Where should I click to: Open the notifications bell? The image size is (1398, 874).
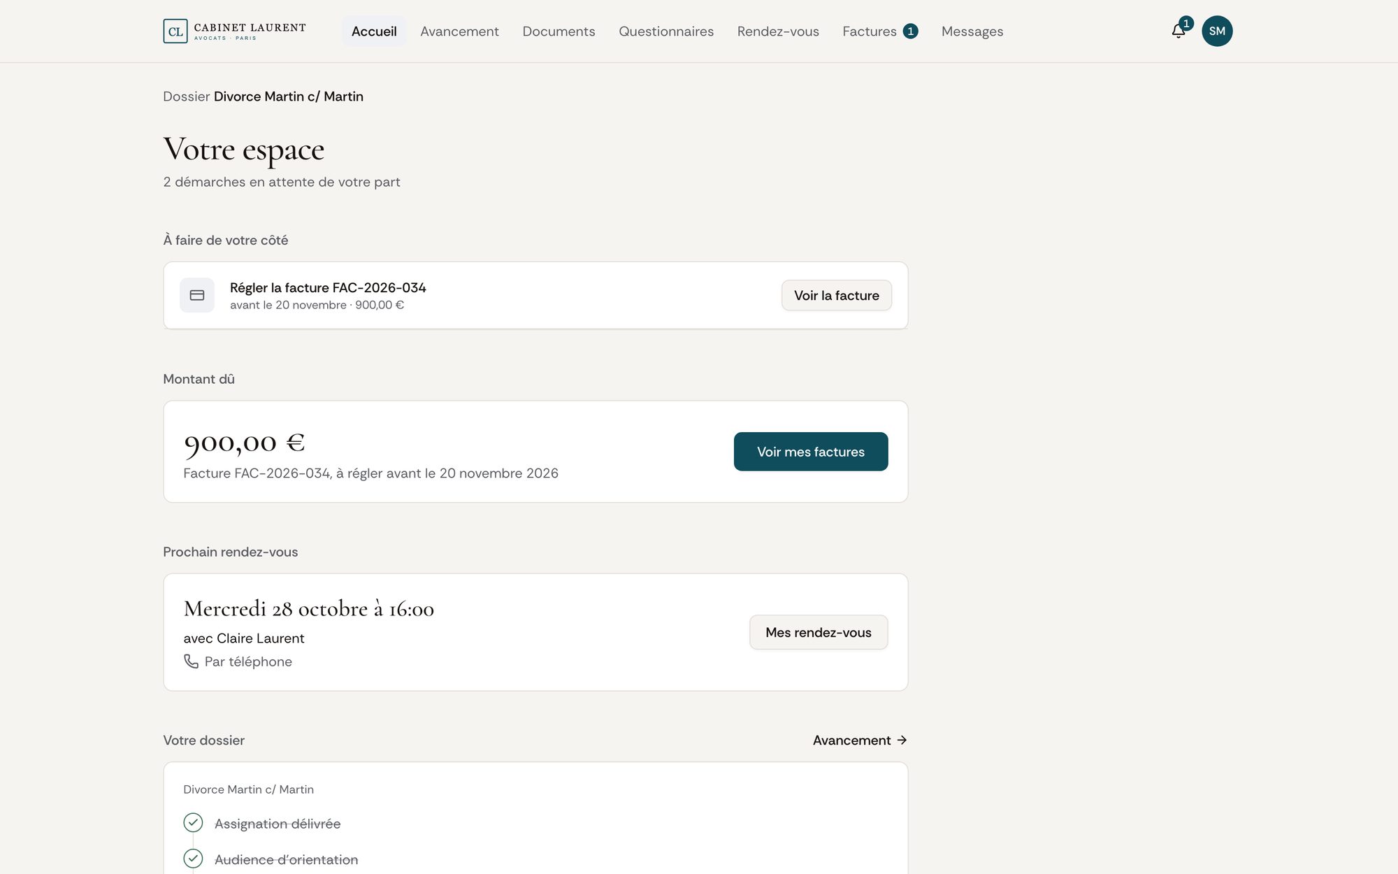(1179, 31)
